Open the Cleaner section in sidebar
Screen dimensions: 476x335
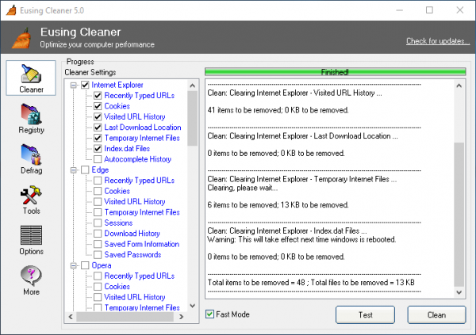(x=31, y=78)
